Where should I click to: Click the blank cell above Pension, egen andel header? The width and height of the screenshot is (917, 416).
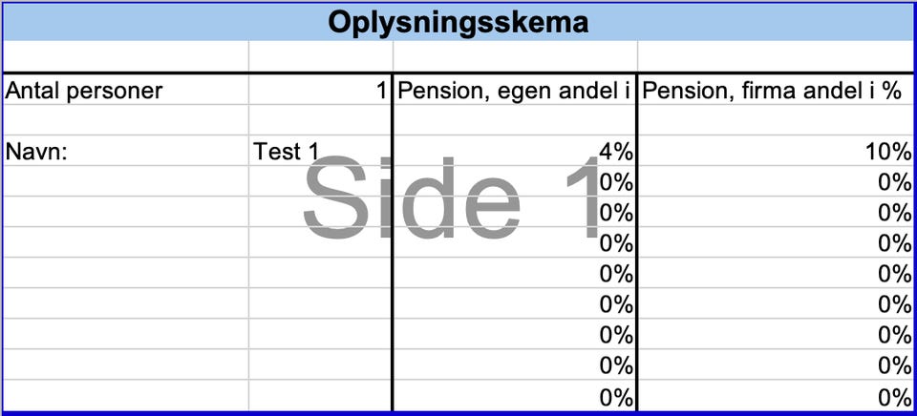pos(514,56)
